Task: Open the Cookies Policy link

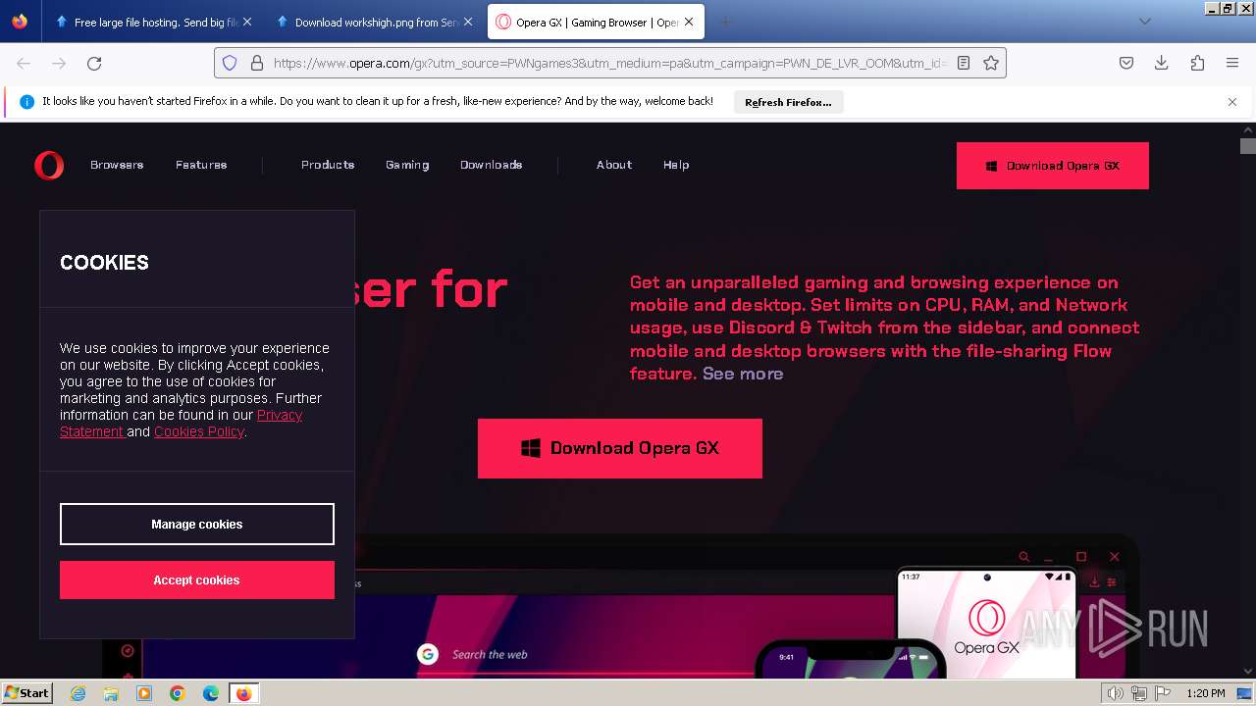Action: [199, 431]
